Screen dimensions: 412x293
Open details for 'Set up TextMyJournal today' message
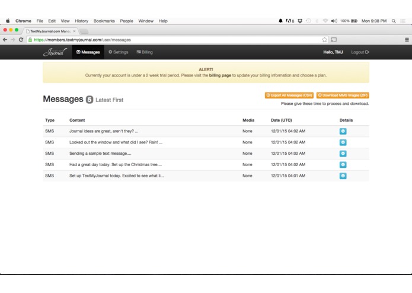(343, 176)
